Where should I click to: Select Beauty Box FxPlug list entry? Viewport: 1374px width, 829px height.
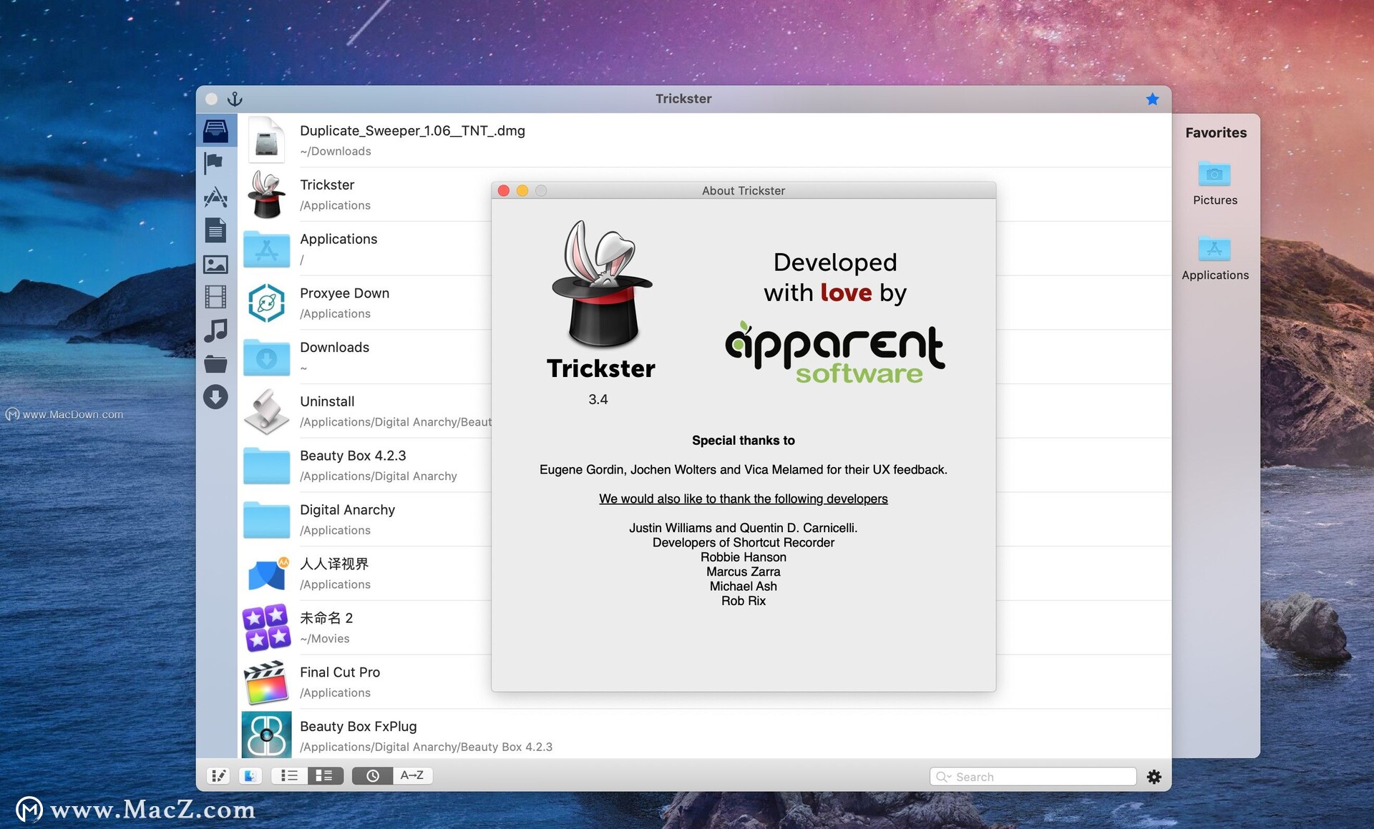click(x=704, y=735)
